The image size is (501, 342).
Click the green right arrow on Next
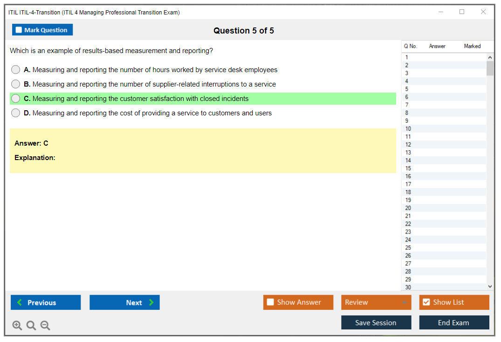[x=151, y=302]
